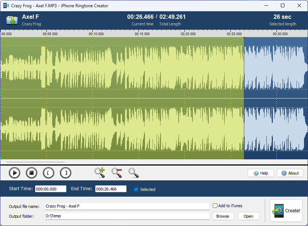Create the ringtone with the Create! button
The width and height of the screenshot is (308, 226).
pyautogui.click(x=286, y=211)
